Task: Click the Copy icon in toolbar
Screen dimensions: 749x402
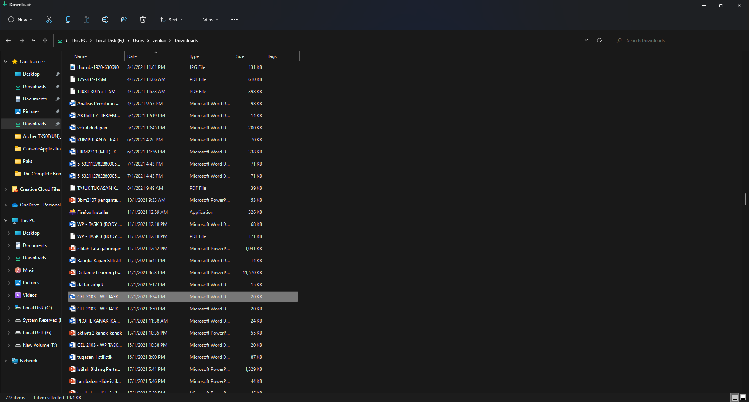Action: coord(68,19)
